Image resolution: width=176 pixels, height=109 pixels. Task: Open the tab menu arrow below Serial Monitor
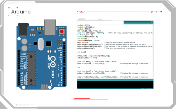pos(152,23)
